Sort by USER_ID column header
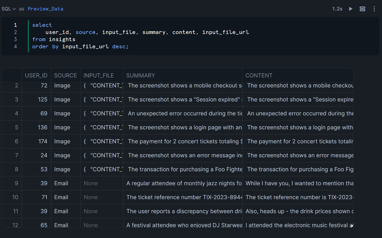Screen dimensions: 382x238 (x=36, y=75)
